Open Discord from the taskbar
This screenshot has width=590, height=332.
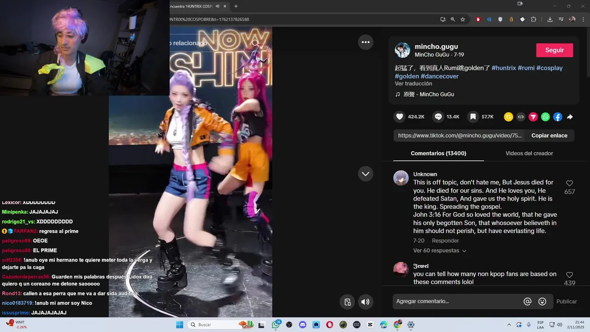[302, 325]
